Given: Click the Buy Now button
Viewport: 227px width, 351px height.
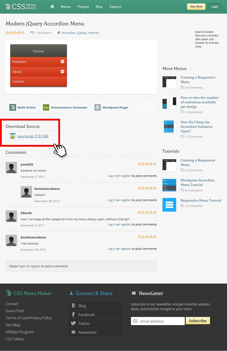Looking at the screenshot, I should (x=196, y=7).
